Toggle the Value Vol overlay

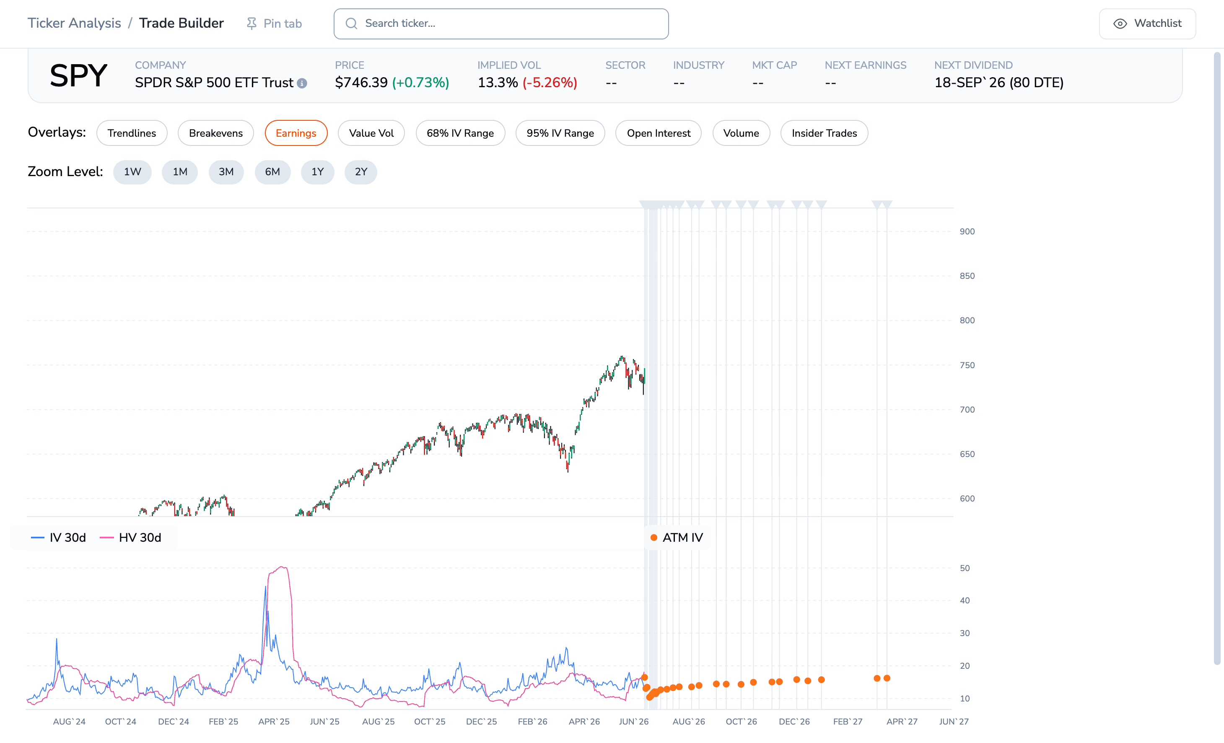click(x=371, y=133)
